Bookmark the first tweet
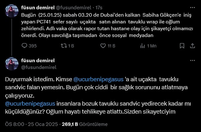Screen dimensions: 201x132 (x=182, y=46)
